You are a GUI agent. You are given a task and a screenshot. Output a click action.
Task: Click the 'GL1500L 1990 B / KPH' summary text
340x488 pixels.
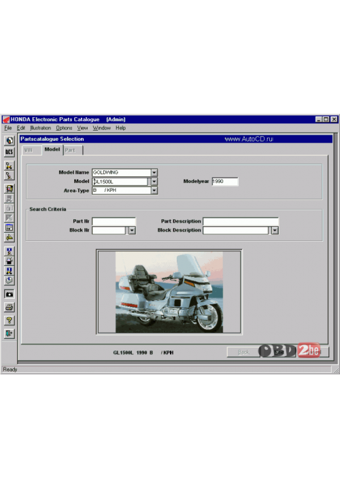pyautogui.click(x=143, y=353)
